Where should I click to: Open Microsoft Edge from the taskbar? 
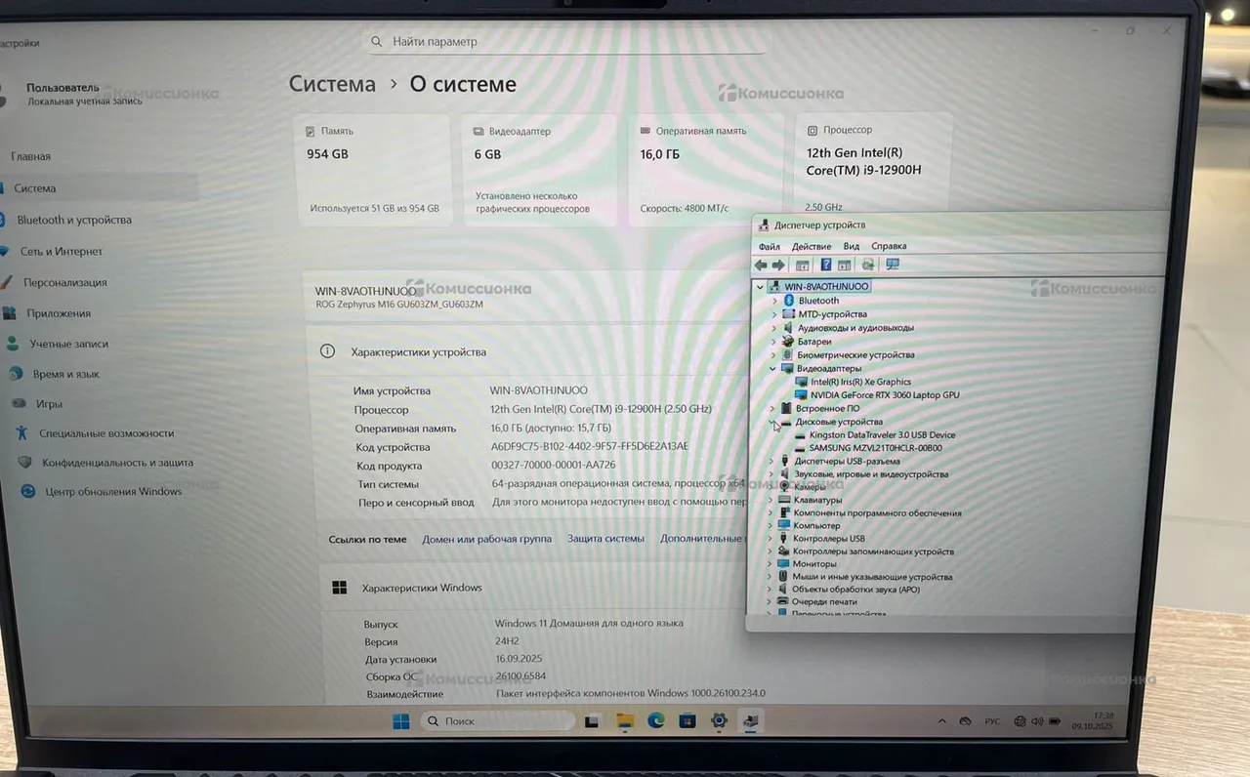655,721
